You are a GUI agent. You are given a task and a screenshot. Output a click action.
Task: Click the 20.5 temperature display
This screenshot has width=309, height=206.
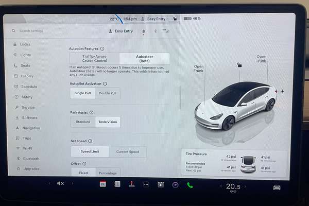tap(233, 186)
